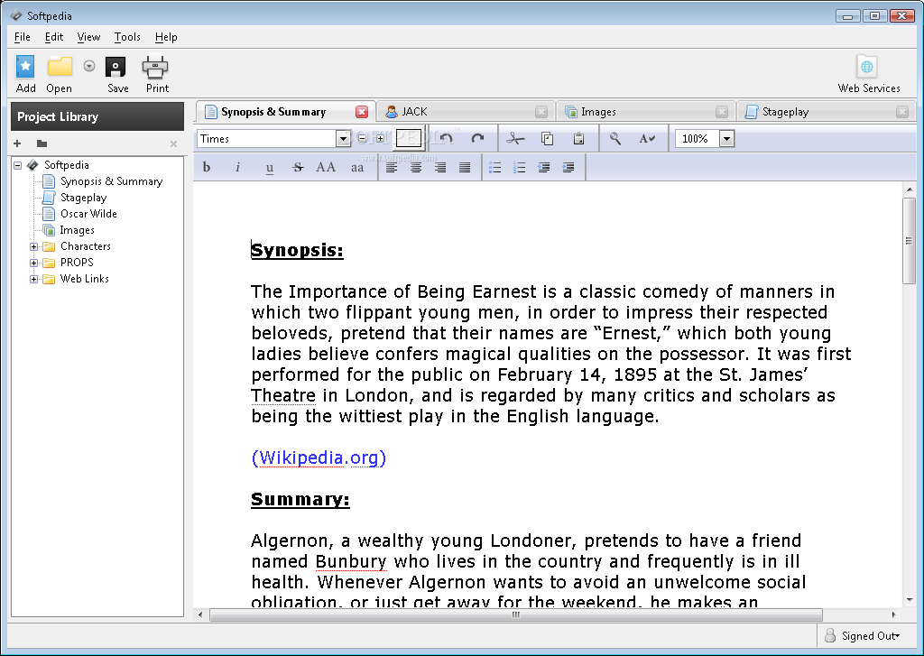
Task: Click the horizontal scrollbar right arrow
Action: pyautogui.click(x=893, y=614)
